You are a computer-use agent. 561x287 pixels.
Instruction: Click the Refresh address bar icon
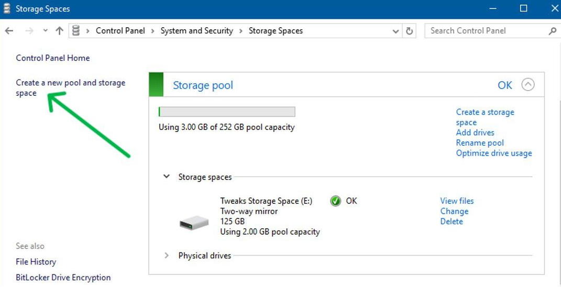[x=410, y=31]
